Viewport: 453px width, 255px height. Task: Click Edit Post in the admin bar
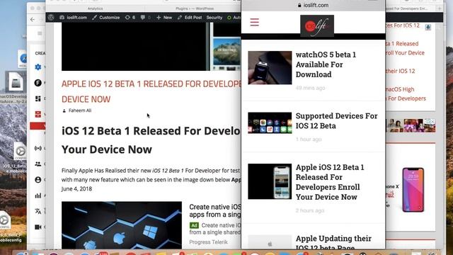pyautogui.click(x=190, y=17)
